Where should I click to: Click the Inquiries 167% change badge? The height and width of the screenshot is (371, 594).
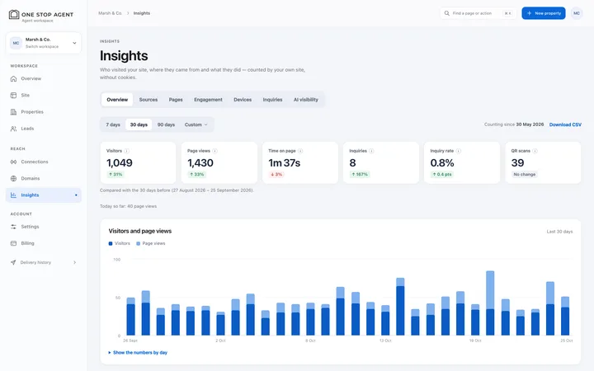(359, 175)
